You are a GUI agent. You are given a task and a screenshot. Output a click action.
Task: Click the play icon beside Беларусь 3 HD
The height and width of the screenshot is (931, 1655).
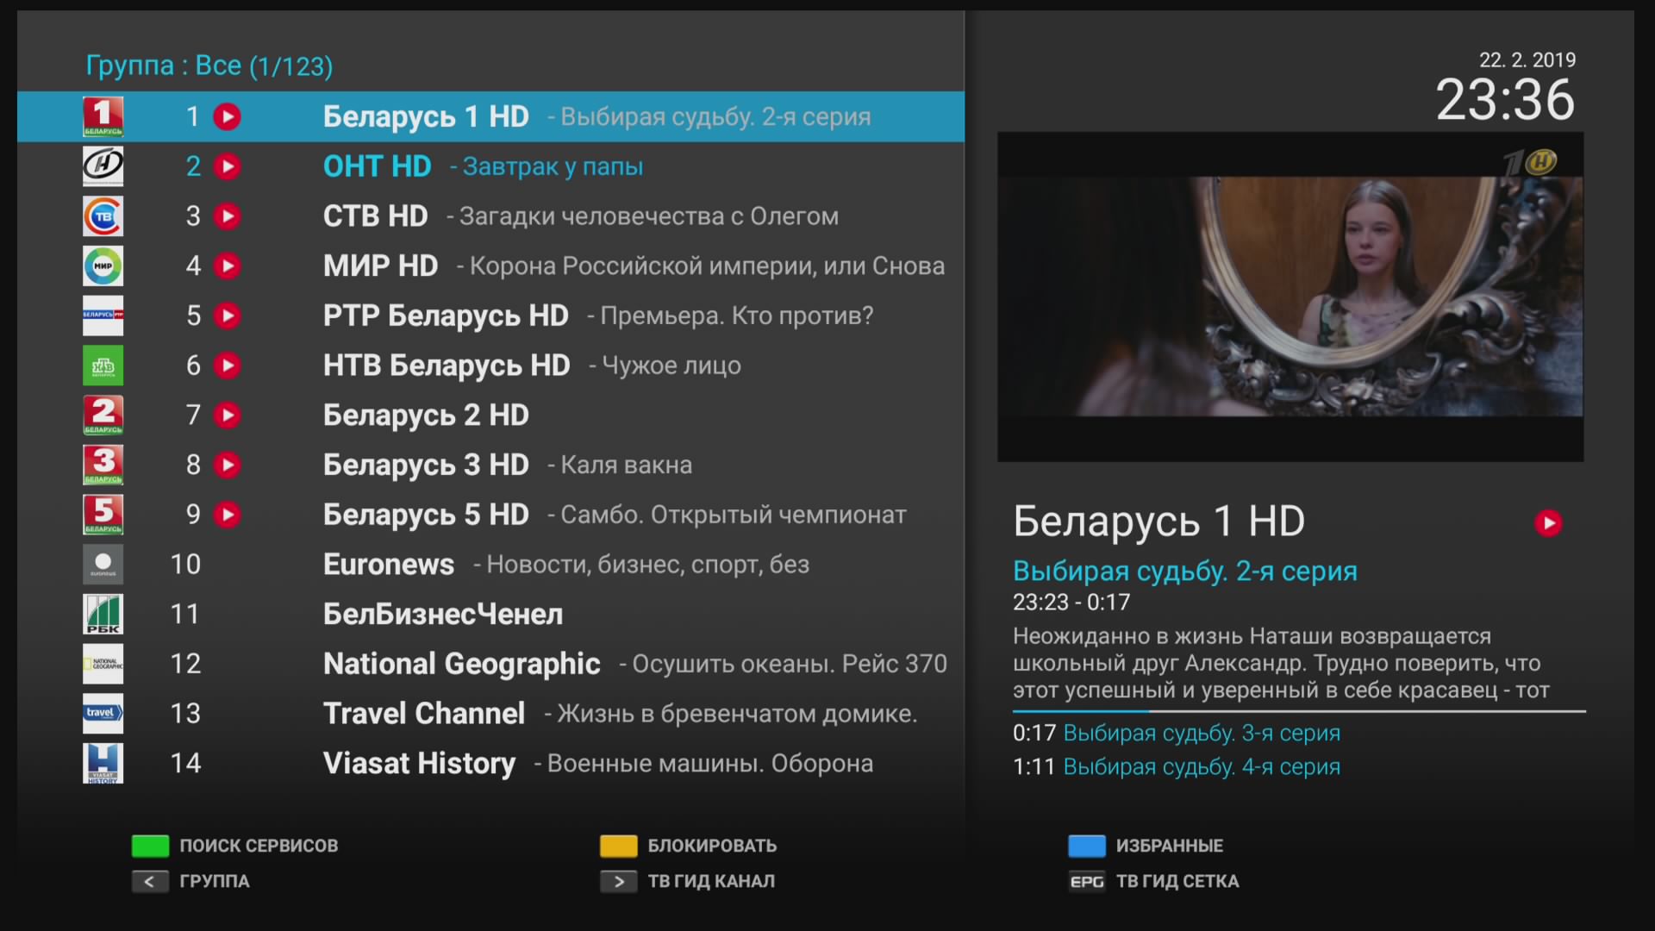point(228,465)
